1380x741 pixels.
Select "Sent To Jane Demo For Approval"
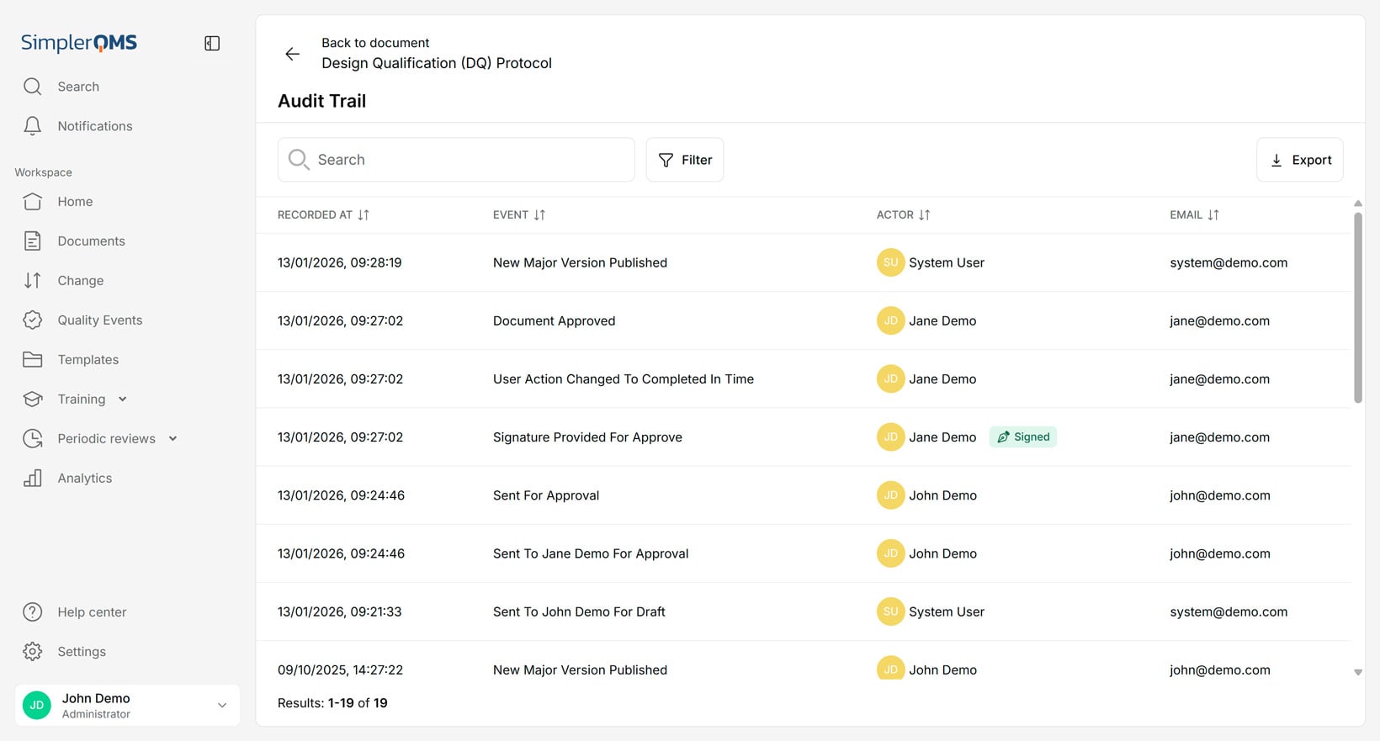[x=591, y=553]
